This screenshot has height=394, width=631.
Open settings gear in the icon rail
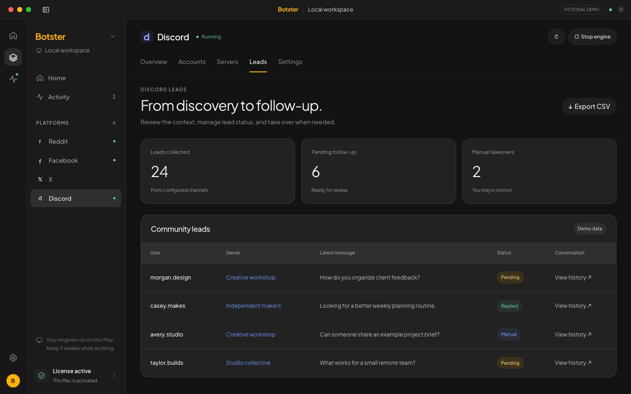coord(13,358)
